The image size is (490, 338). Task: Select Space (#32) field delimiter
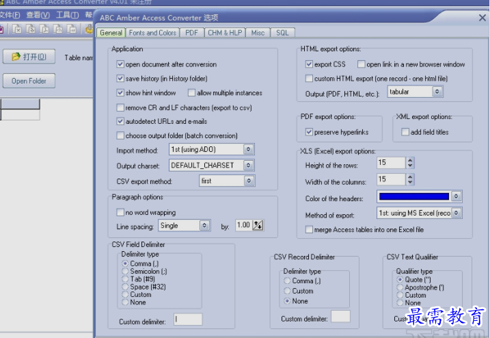(125, 287)
